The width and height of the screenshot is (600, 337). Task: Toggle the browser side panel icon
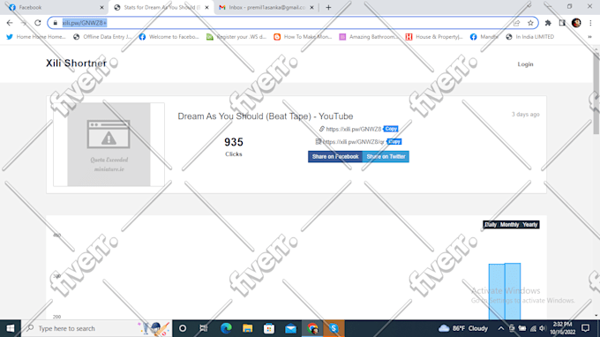pyautogui.click(x=562, y=23)
